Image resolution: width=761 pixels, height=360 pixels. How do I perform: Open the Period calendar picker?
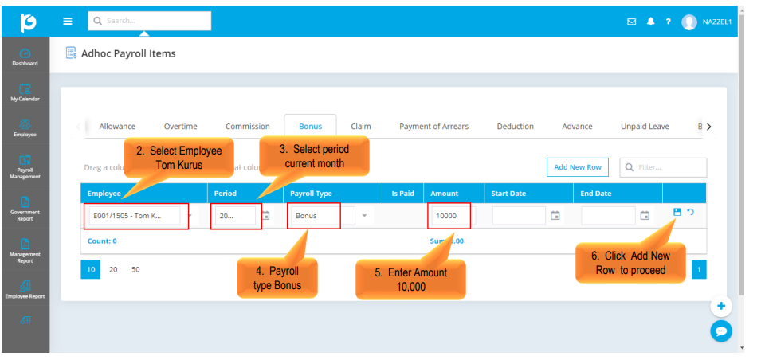pos(267,216)
